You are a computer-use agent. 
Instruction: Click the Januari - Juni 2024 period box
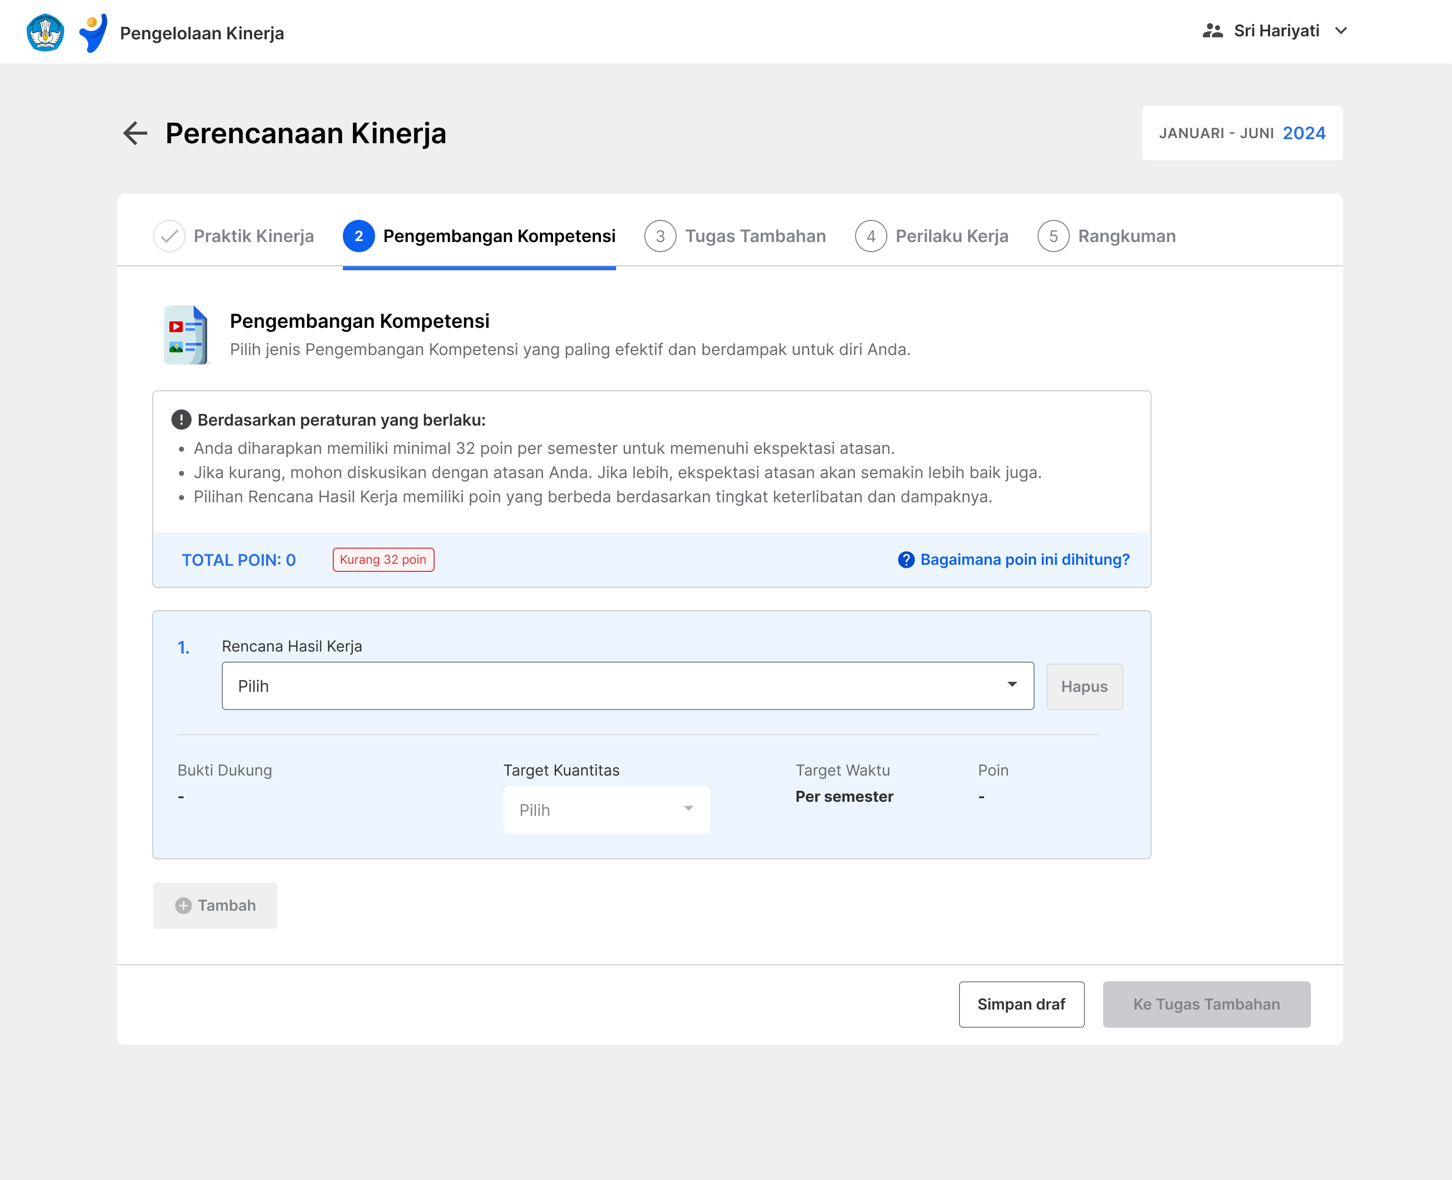1241,133
